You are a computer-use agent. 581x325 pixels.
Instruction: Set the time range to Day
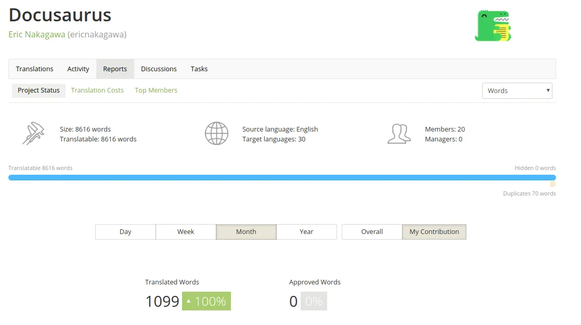(125, 231)
